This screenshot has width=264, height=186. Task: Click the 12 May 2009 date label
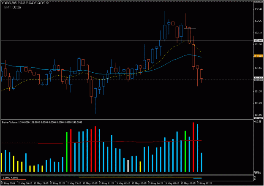tap(8, 183)
